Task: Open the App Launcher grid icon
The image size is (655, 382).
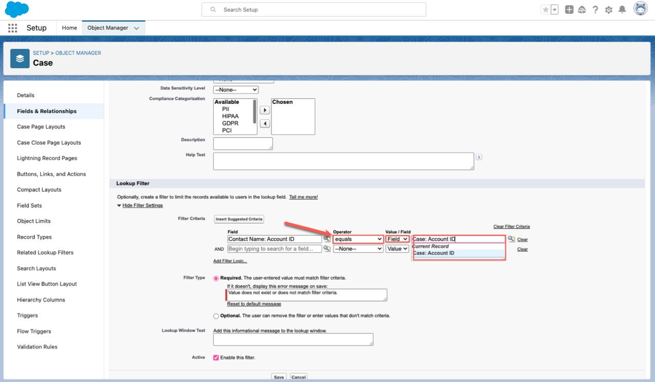Action: click(x=12, y=28)
